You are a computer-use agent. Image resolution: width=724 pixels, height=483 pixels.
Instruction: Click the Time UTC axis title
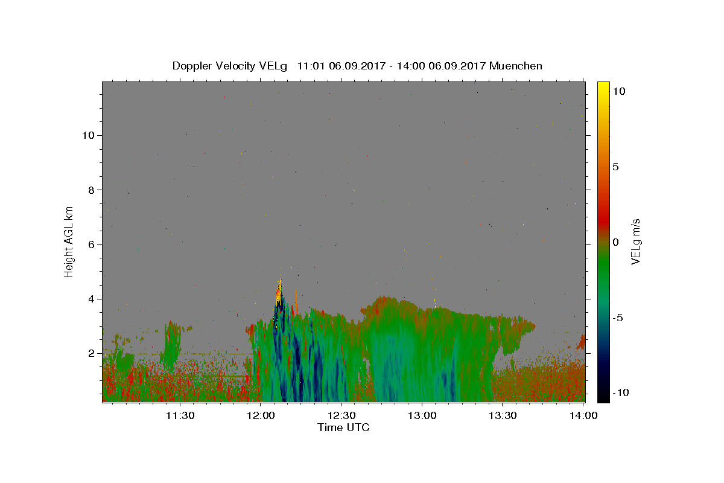[343, 427]
